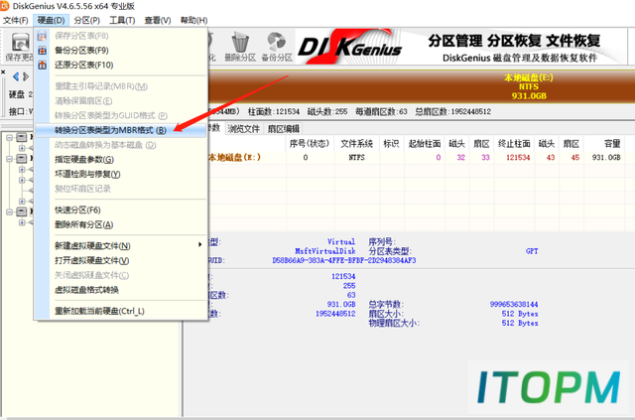
Task: Click the 终止柱面 column header
Action: coord(514,144)
